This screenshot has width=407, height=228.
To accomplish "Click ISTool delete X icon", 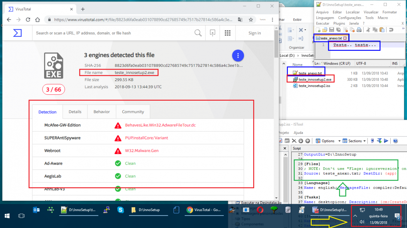I will [x=294, y=141].
